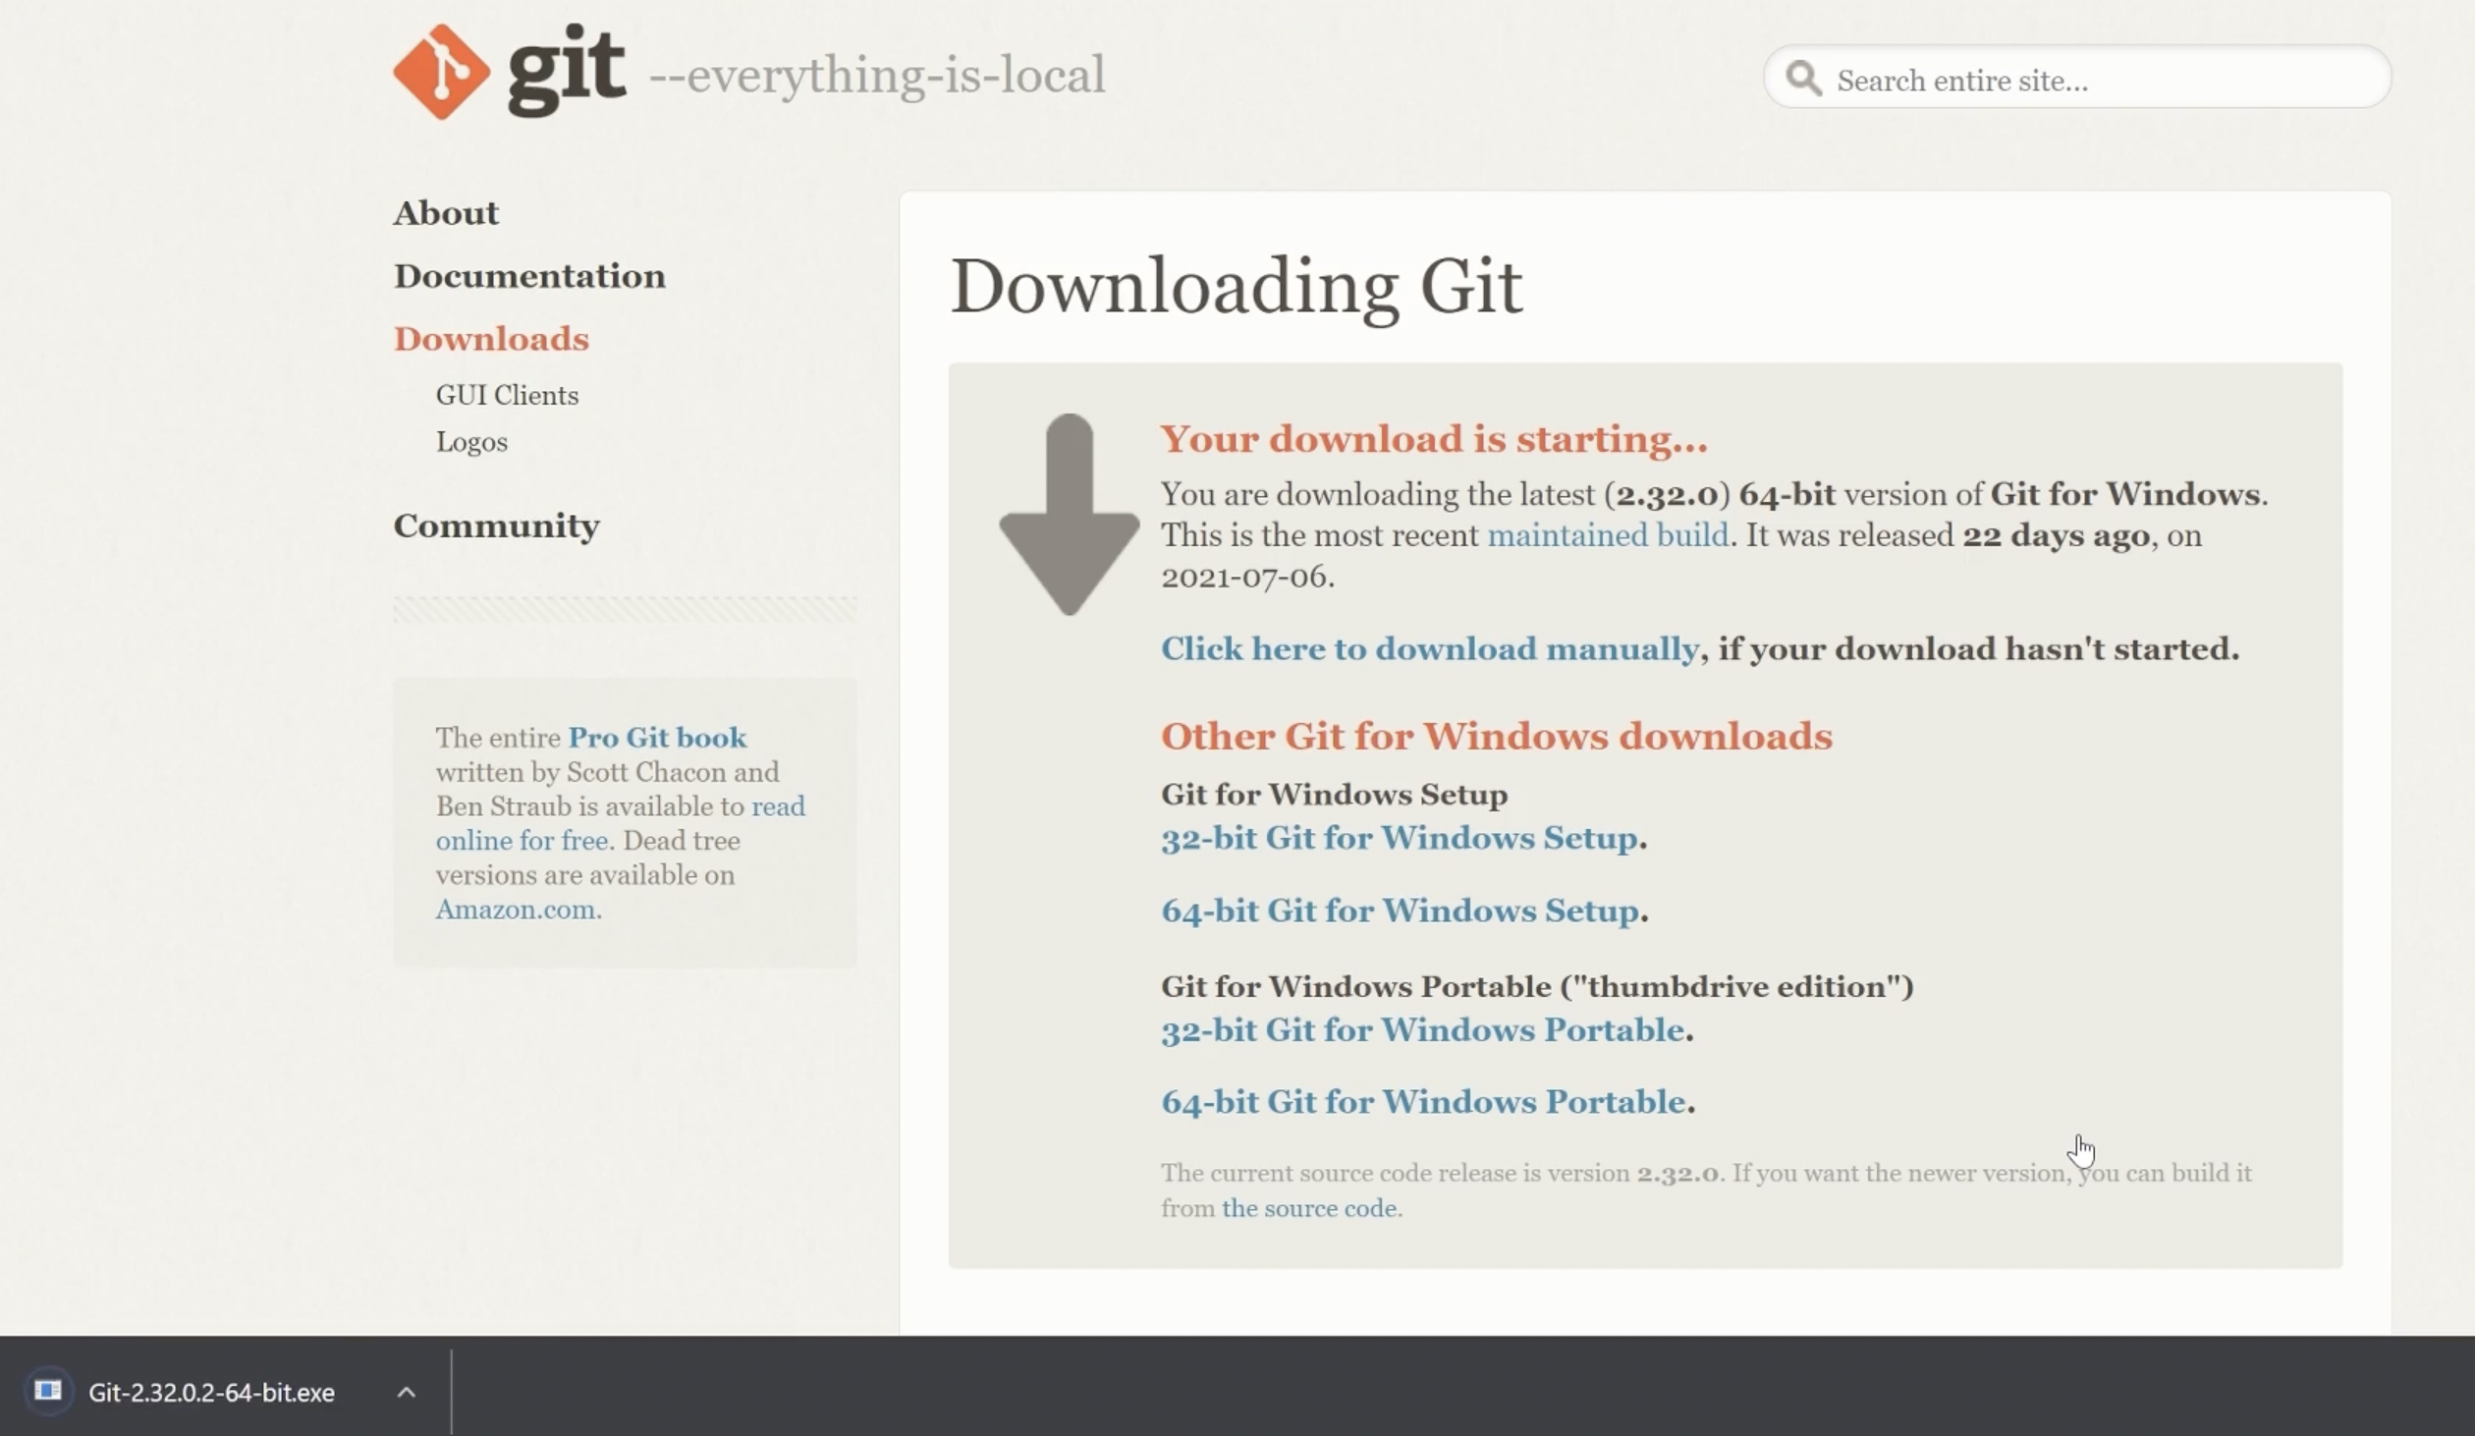The image size is (2475, 1436).
Task: Click the large gray download arrow
Action: (x=1069, y=515)
